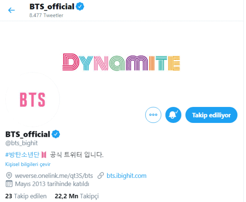Screen dimensions: 246x202
Task: Open the 23 Takip edilen list
Action: (26, 196)
